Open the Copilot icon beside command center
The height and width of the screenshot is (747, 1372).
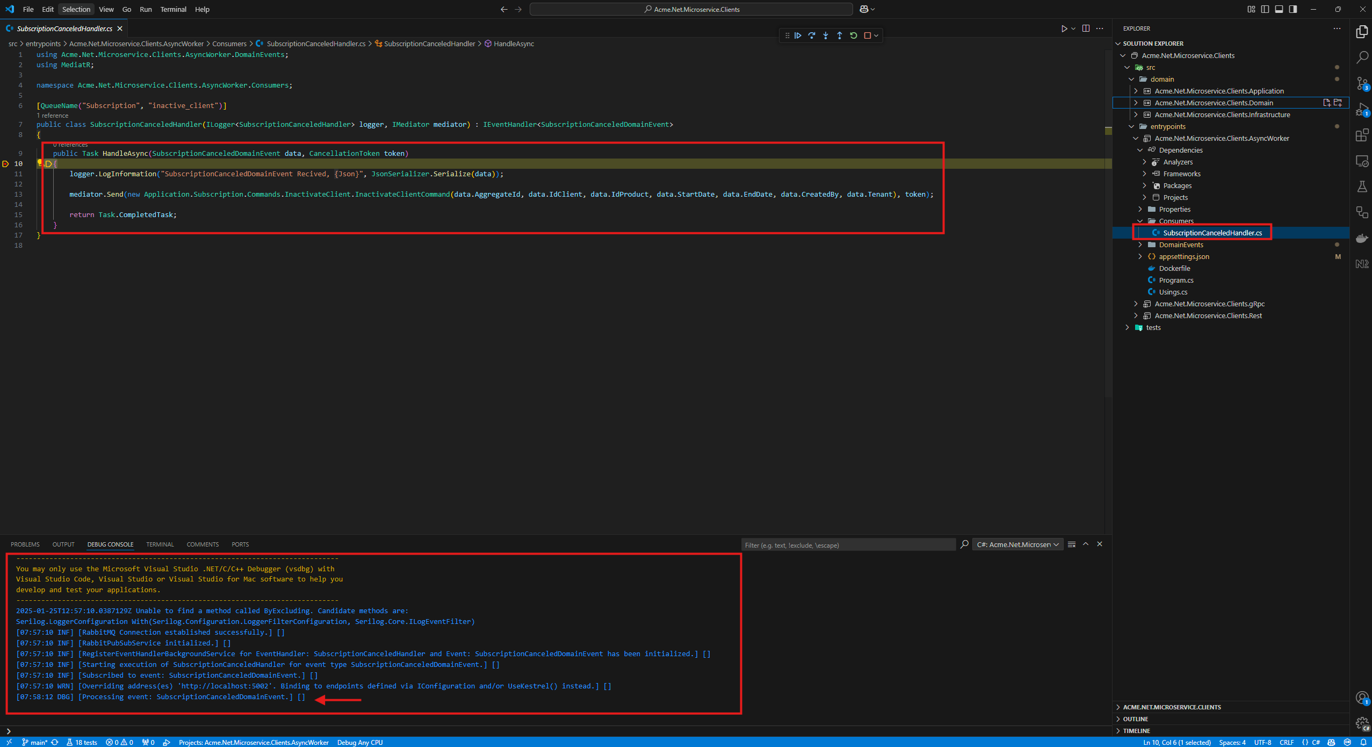click(863, 9)
